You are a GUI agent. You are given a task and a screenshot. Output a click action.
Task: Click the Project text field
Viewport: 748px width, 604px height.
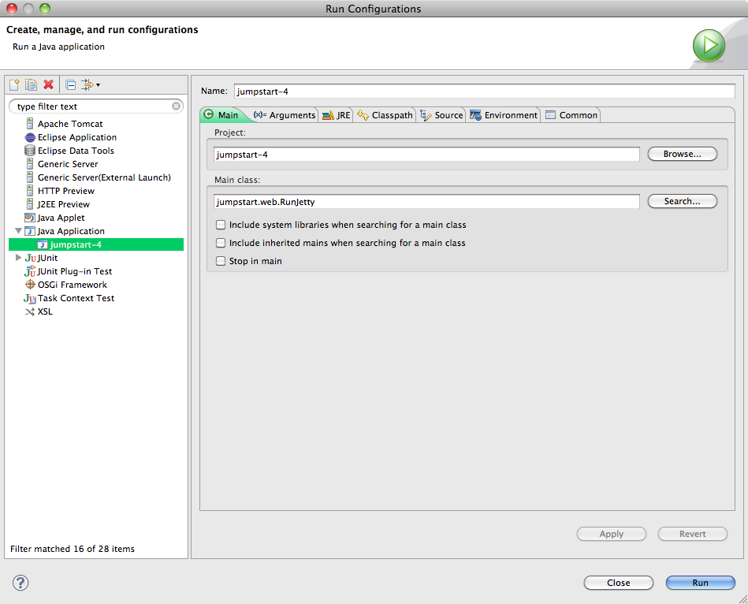pyautogui.click(x=426, y=154)
